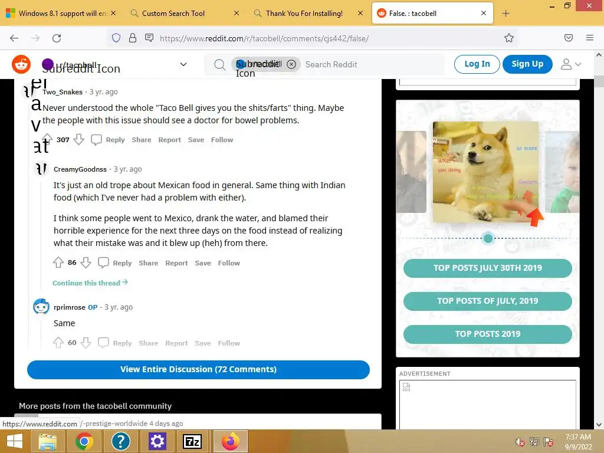Open 7-Zip from taskbar
The height and width of the screenshot is (453, 604).
coord(192,441)
